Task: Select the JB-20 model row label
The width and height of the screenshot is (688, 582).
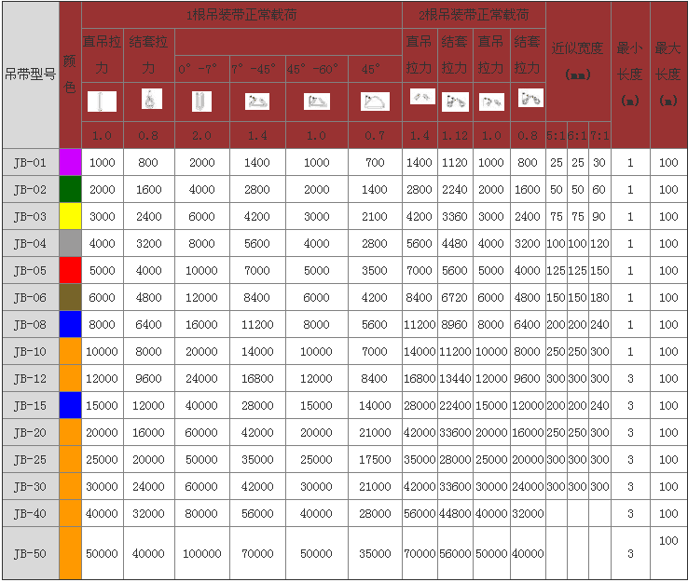Action: tap(30, 433)
